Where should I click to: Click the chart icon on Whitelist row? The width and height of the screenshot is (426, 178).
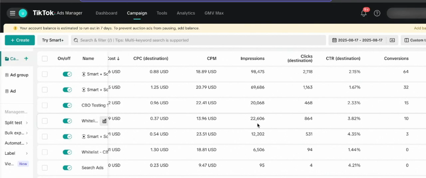coord(104,121)
